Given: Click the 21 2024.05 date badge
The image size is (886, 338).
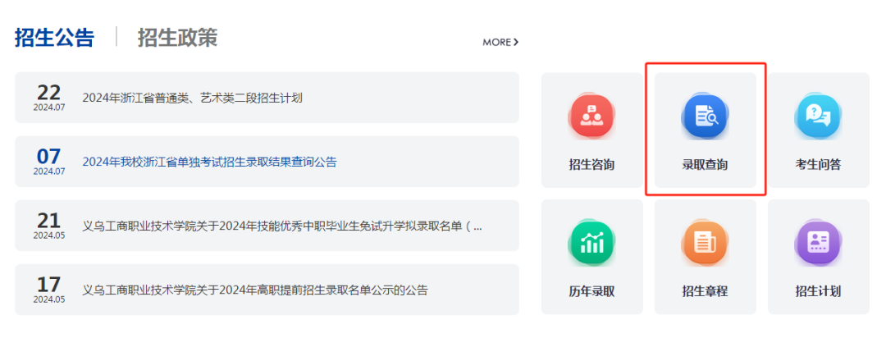Looking at the screenshot, I should [x=49, y=226].
